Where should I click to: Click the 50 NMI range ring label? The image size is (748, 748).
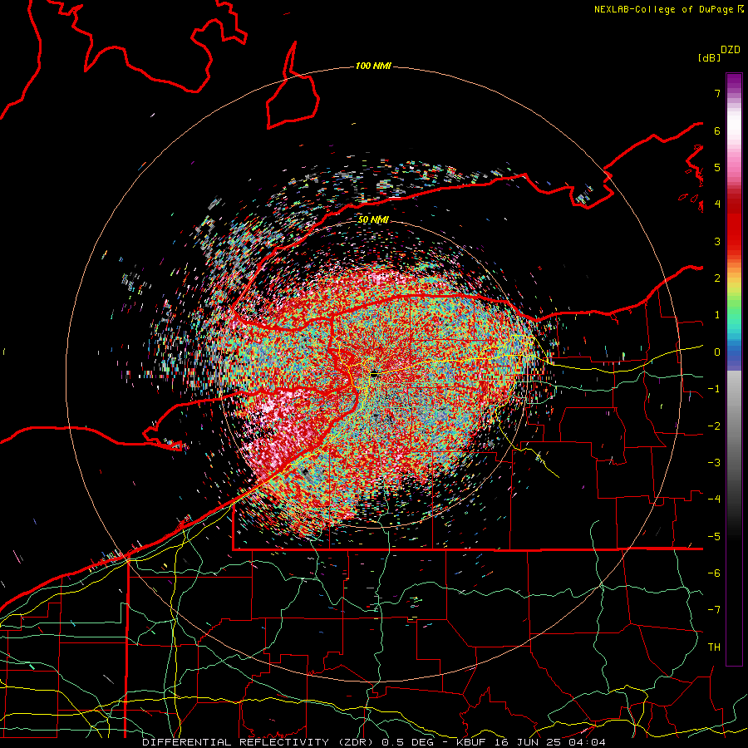coord(373,220)
